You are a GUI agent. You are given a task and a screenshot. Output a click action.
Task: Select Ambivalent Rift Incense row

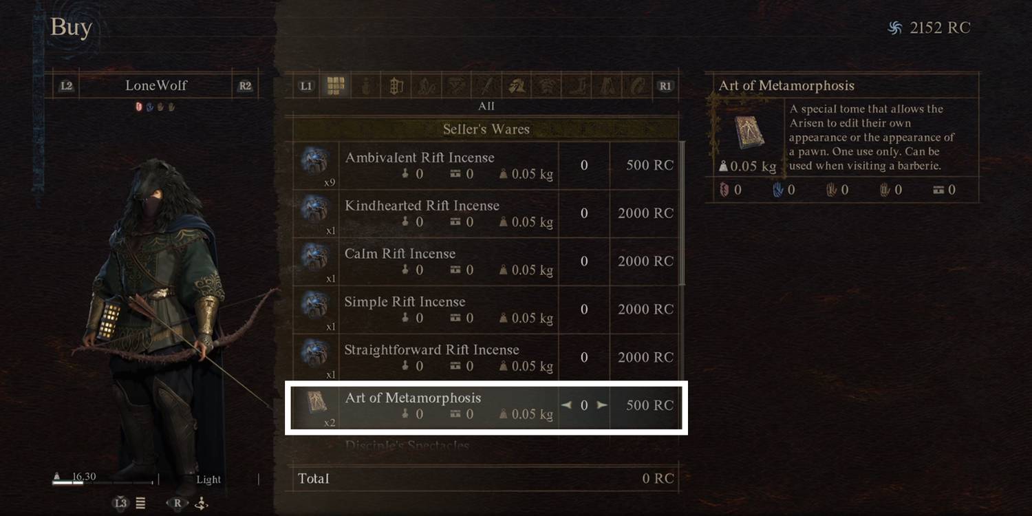tap(486, 165)
